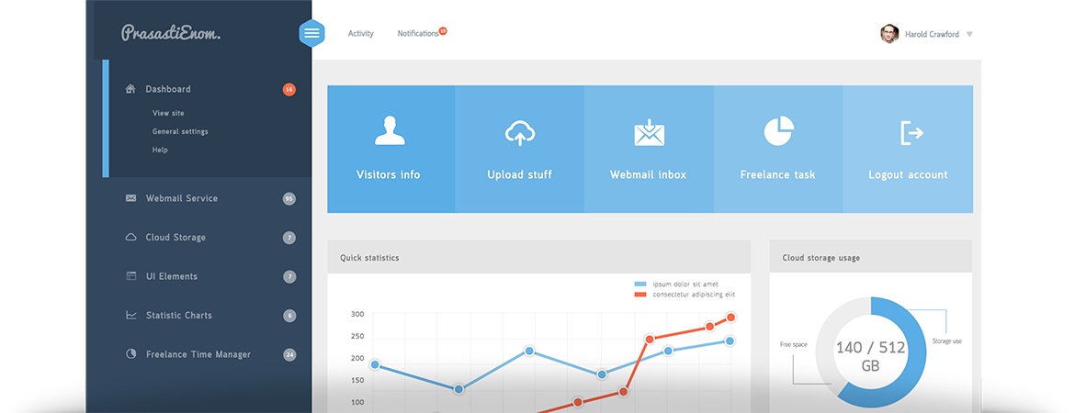
Task: Click the hexagon hamburger menu button
Action: 312,33
